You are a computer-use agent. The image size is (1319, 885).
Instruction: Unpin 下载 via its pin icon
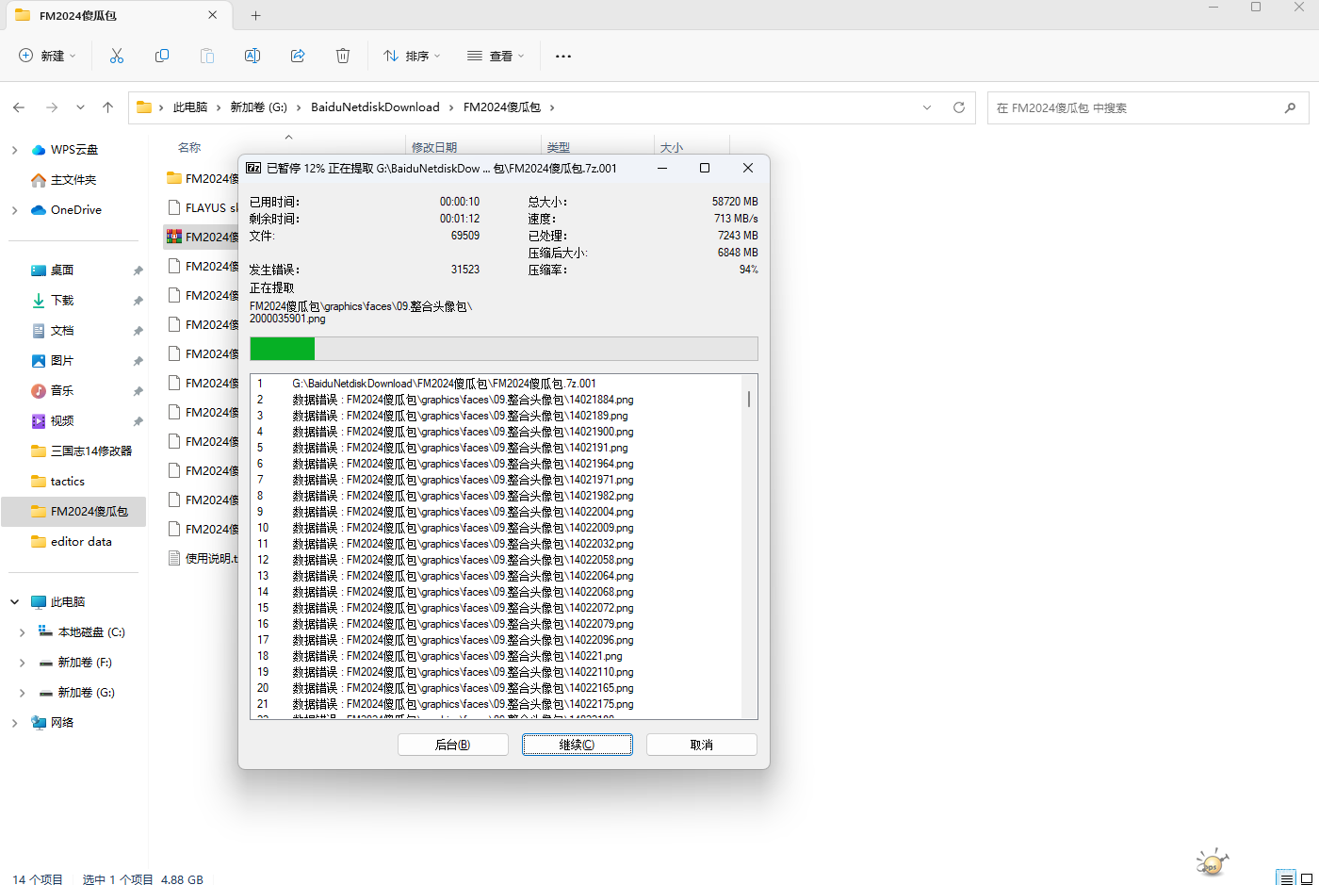point(138,301)
